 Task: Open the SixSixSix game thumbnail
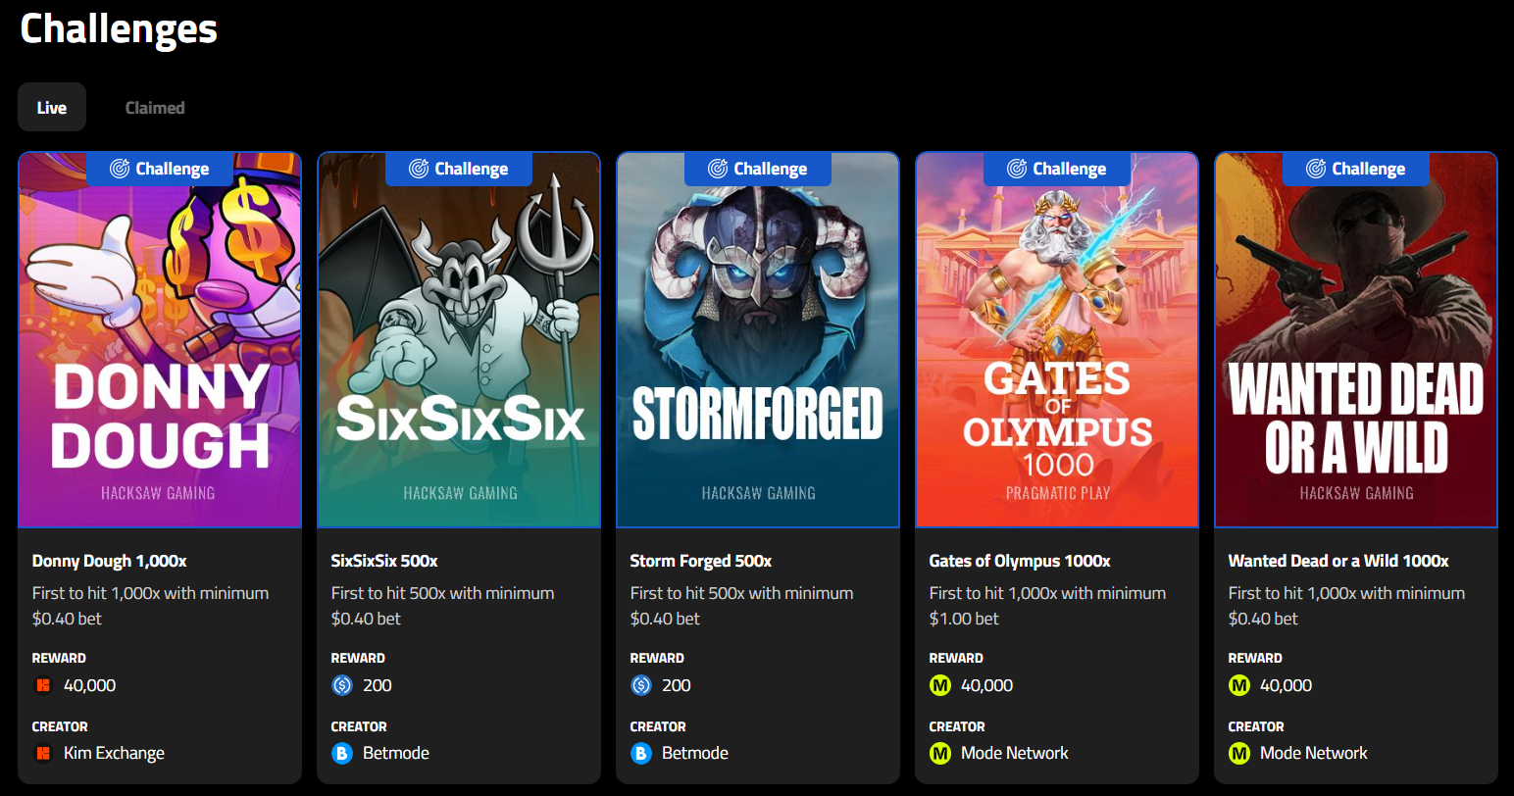(x=459, y=340)
